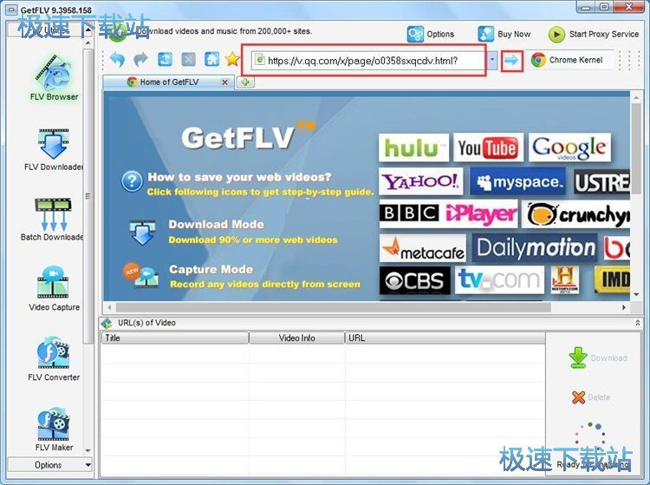650x485 pixels.
Task: Add page to favorites with star icon
Action: point(232,59)
